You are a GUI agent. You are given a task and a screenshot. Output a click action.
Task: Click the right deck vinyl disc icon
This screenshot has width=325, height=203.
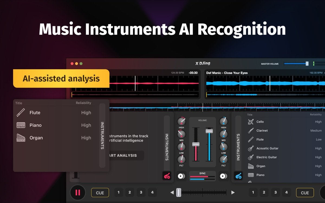pyautogui.click(x=223, y=176)
